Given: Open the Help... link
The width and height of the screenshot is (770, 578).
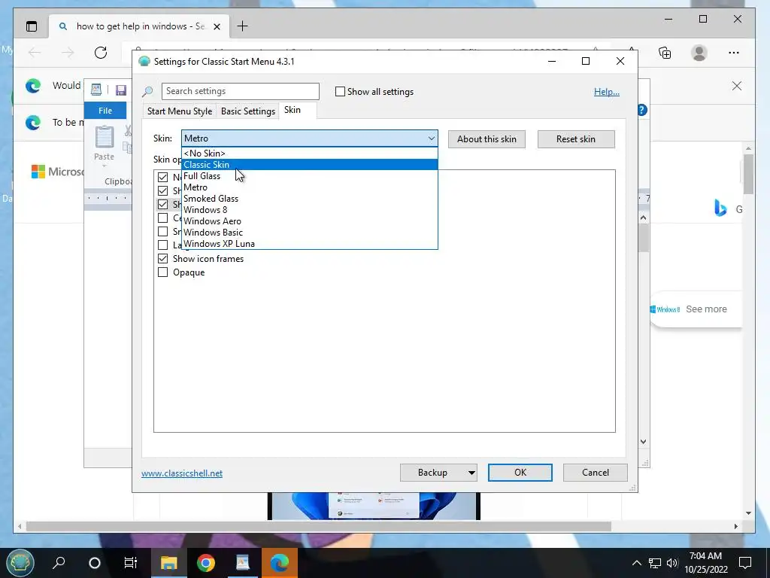Looking at the screenshot, I should (x=607, y=92).
